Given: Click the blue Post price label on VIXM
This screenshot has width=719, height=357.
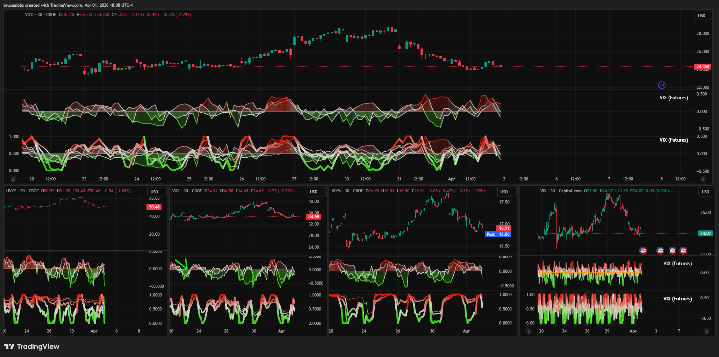Looking at the screenshot, I should pos(490,234).
